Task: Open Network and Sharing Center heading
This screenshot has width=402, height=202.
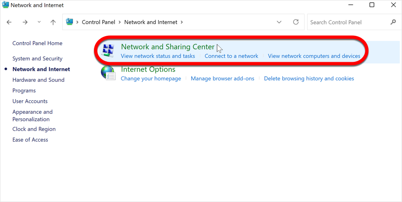Action: coord(167,47)
